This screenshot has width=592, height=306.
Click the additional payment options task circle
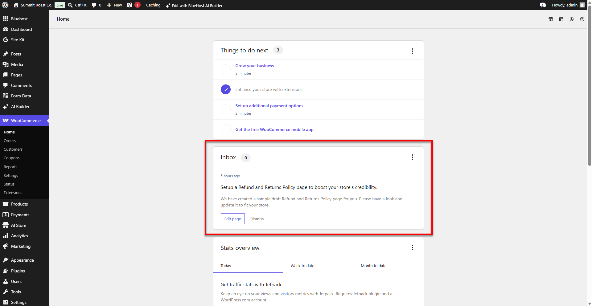click(x=226, y=109)
